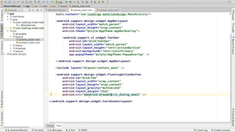Close the MainActivity.java editor tab

point(67,10)
